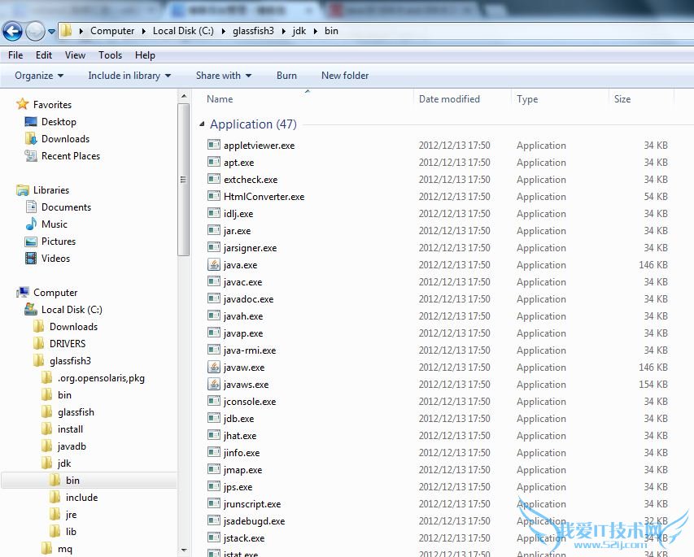
Task: Open the File menu
Action: click(15, 55)
